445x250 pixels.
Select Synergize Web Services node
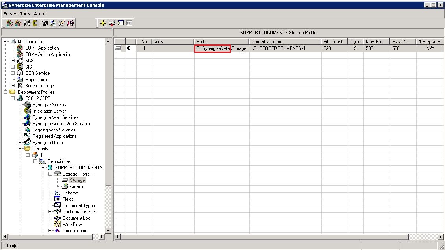[56, 117]
